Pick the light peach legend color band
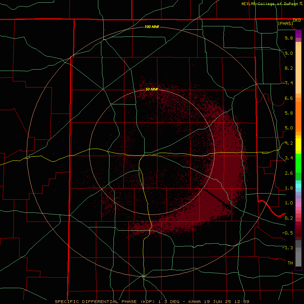The image size is (304, 304). (x=298, y=69)
